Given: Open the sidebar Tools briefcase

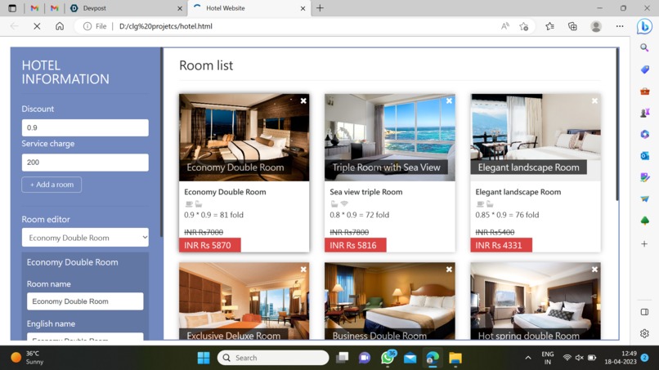Looking at the screenshot, I should (x=645, y=91).
